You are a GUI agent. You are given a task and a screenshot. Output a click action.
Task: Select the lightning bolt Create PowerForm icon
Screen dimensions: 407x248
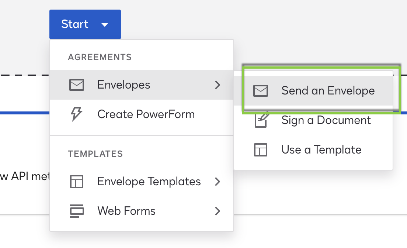77,114
